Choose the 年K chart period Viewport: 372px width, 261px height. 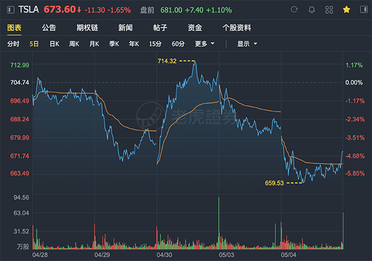pos(133,44)
